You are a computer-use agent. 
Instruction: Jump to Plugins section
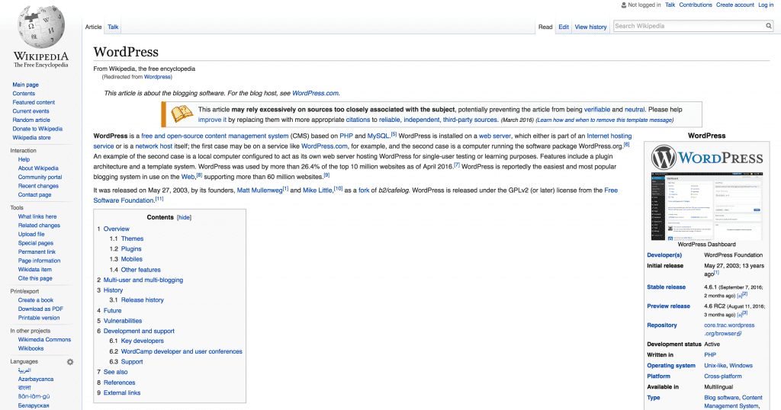tap(131, 248)
